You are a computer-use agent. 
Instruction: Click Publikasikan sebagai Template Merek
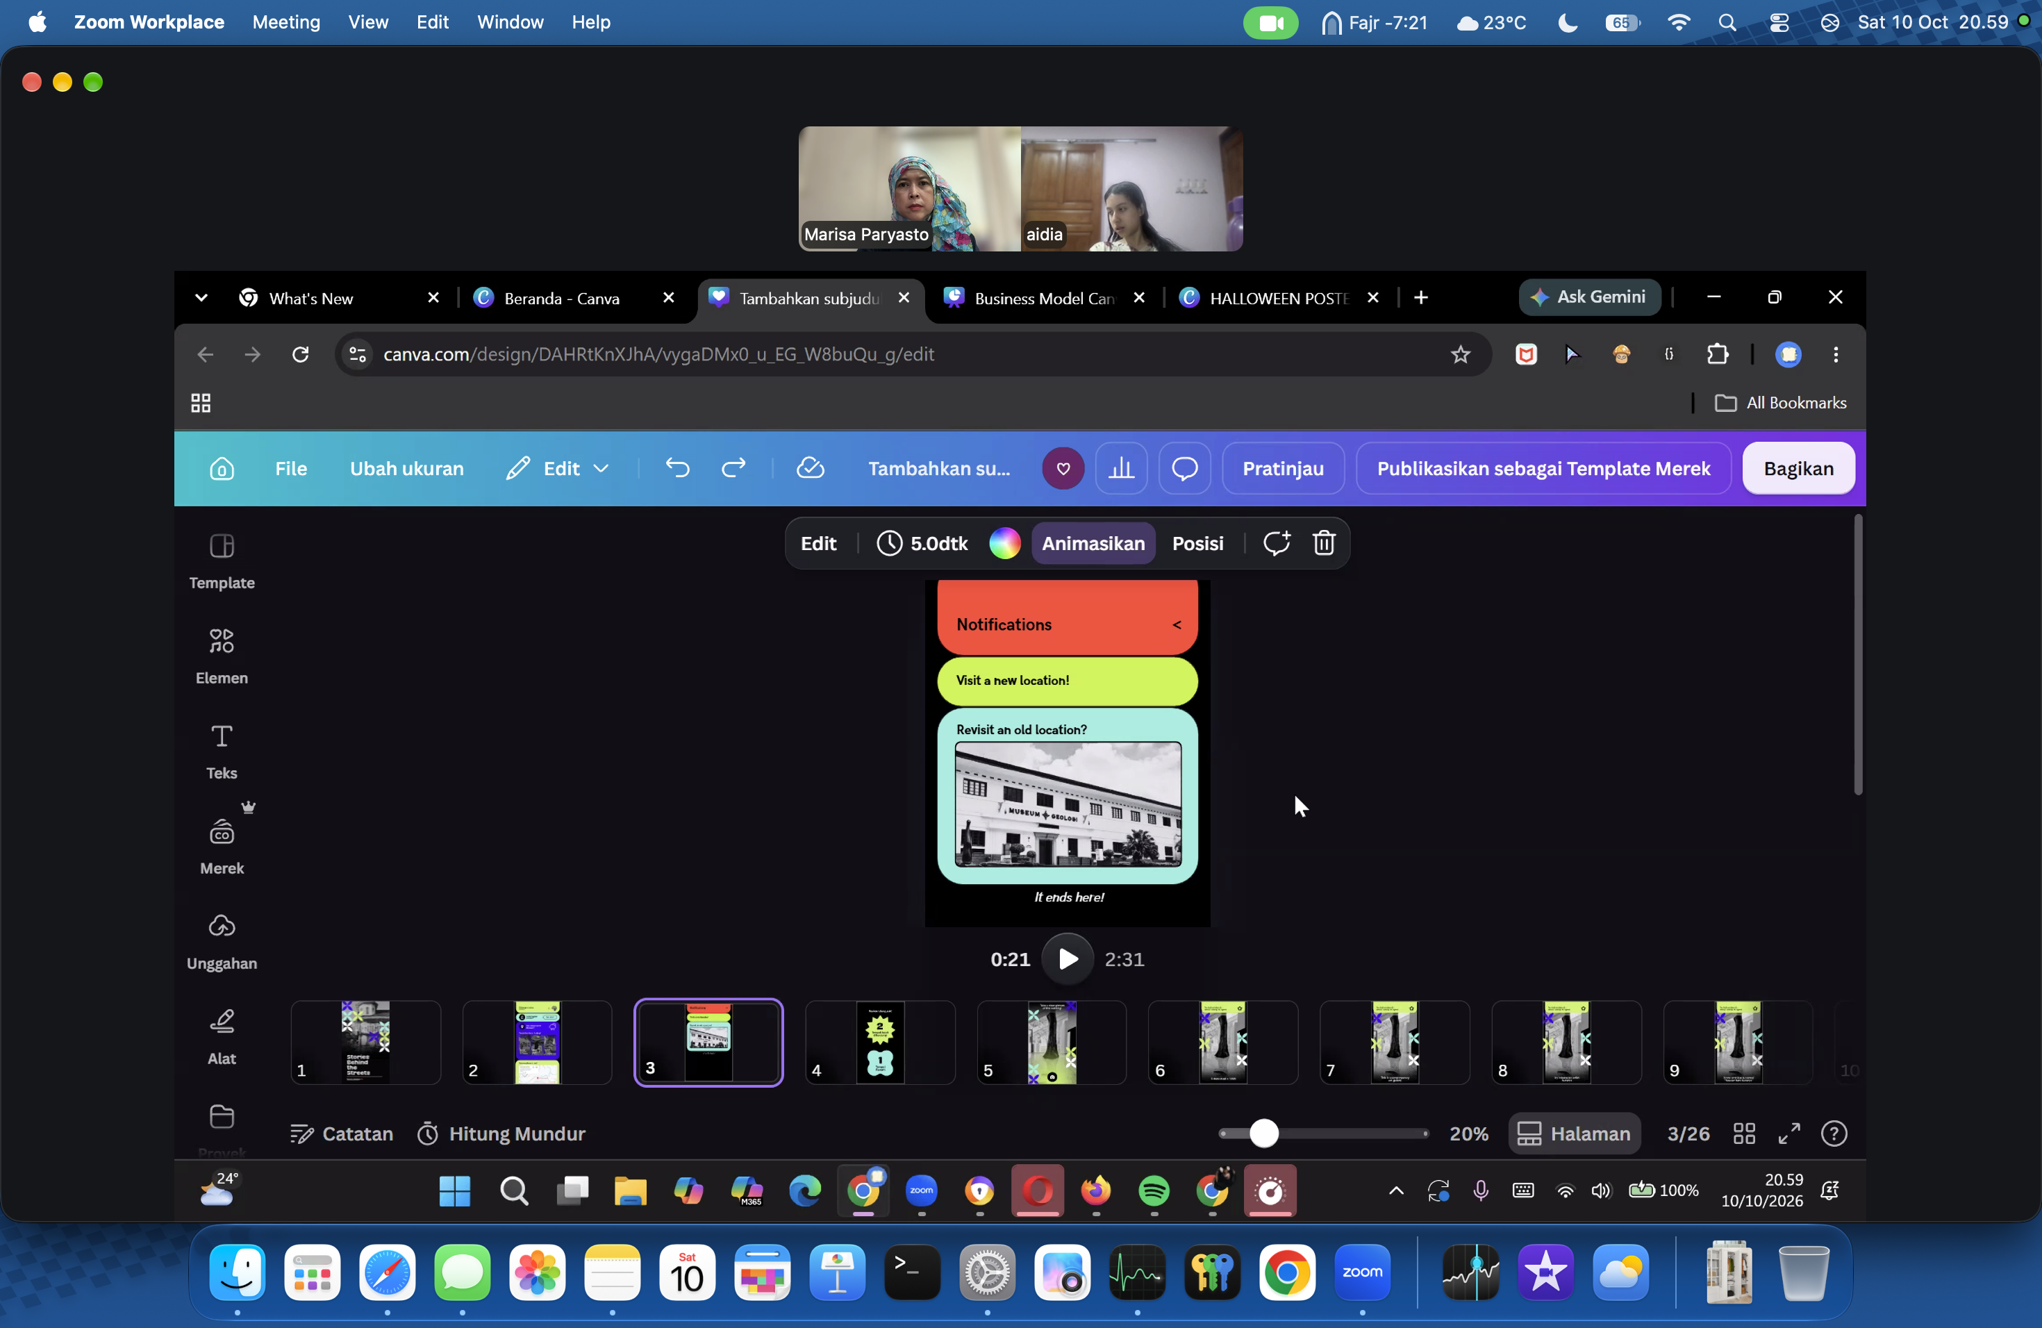click(x=1543, y=468)
